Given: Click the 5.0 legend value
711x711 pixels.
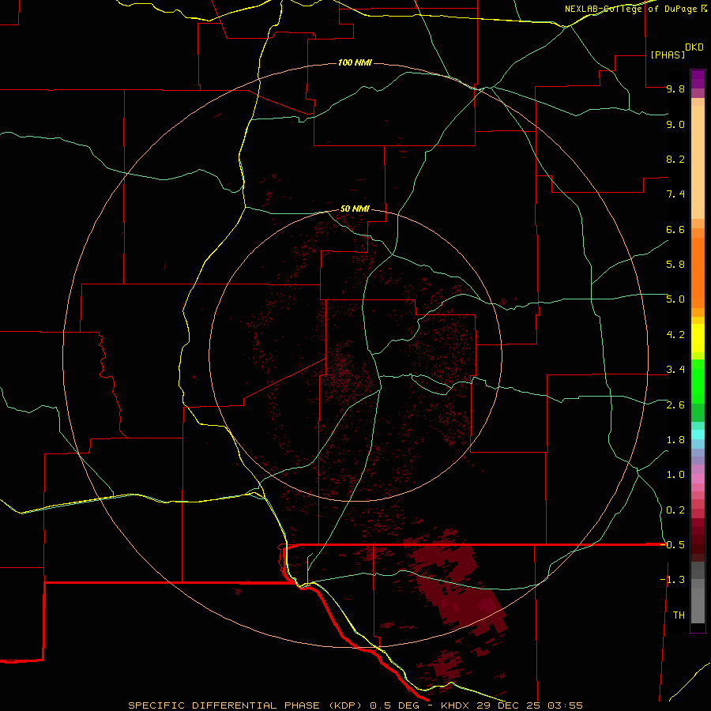Looking at the screenshot, I should [x=675, y=299].
